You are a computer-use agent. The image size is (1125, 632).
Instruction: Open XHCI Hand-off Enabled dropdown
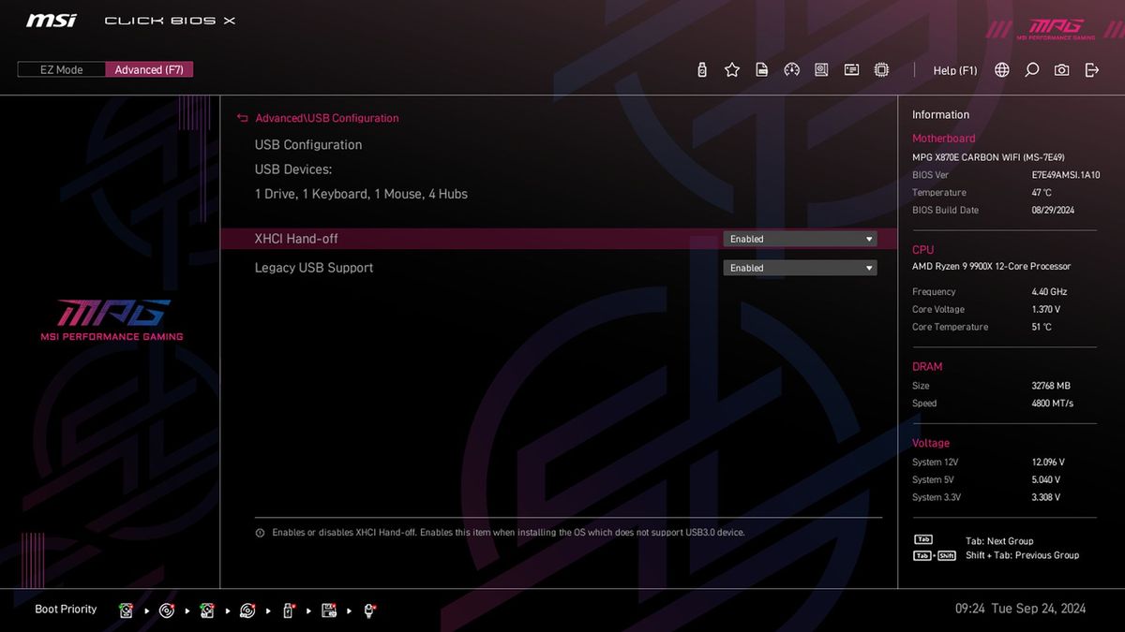point(800,239)
